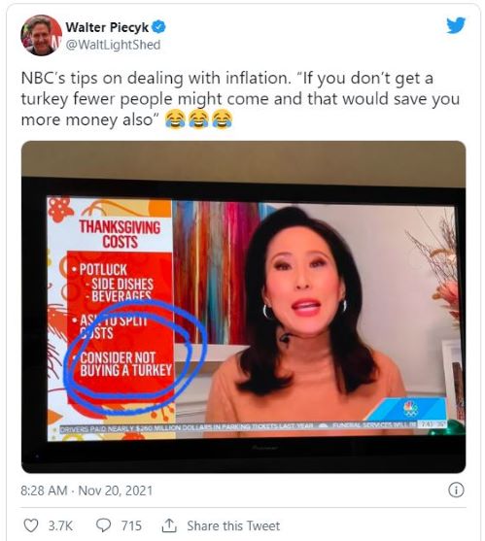Click the Thanksgiving Costs heading in photo
The image size is (485, 541).
(x=120, y=234)
